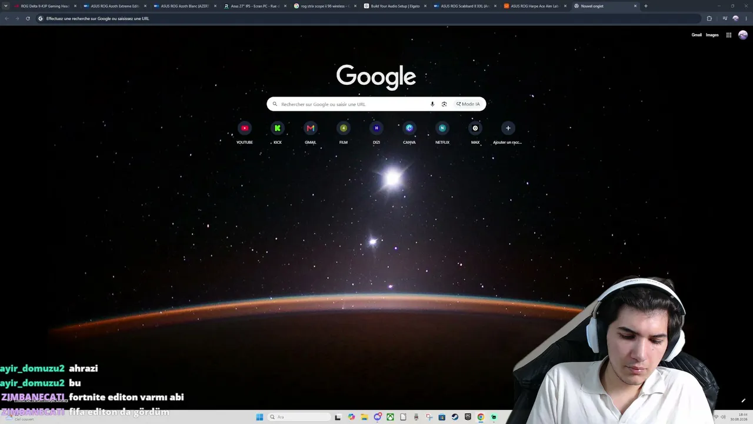Open the Google apps grid
Viewport: 753px width, 424px height.
click(x=728, y=35)
